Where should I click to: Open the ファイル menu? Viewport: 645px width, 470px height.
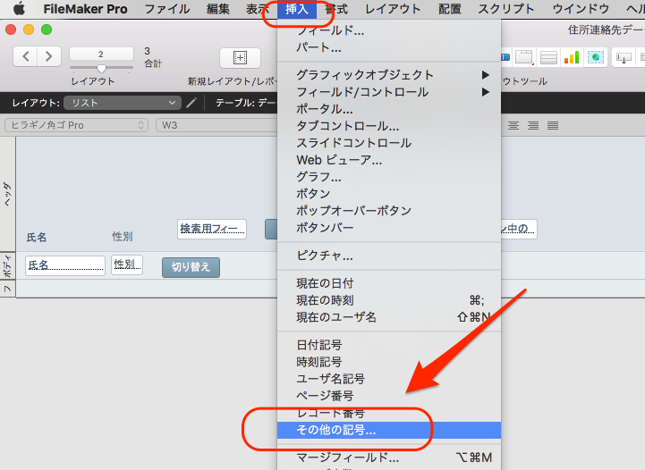(x=167, y=9)
